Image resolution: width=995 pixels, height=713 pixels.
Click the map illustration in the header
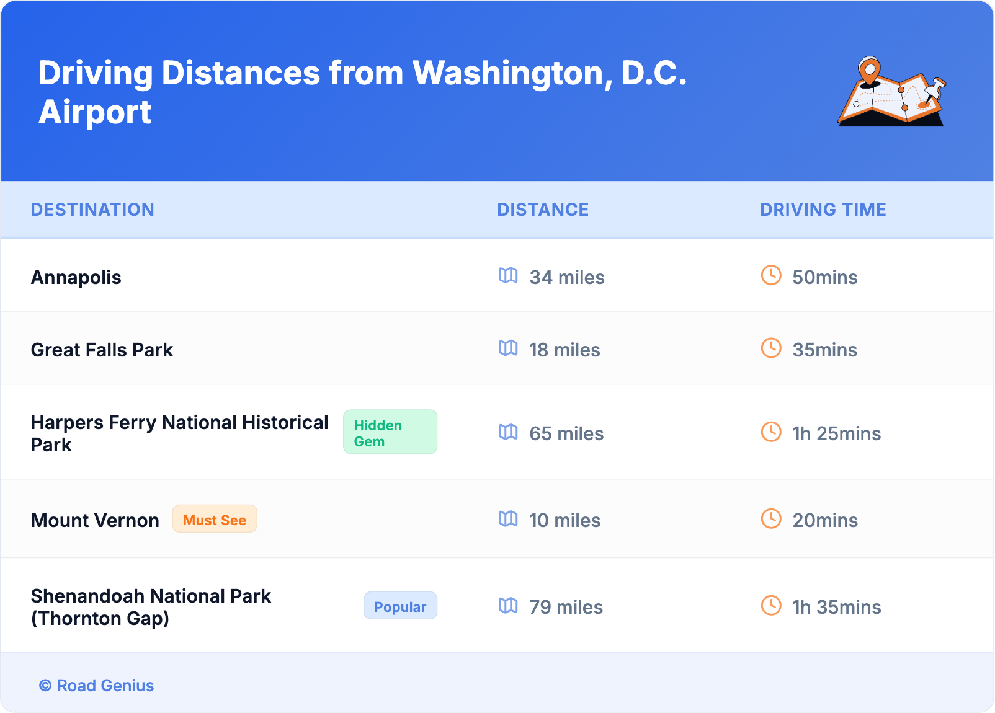click(x=891, y=92)
